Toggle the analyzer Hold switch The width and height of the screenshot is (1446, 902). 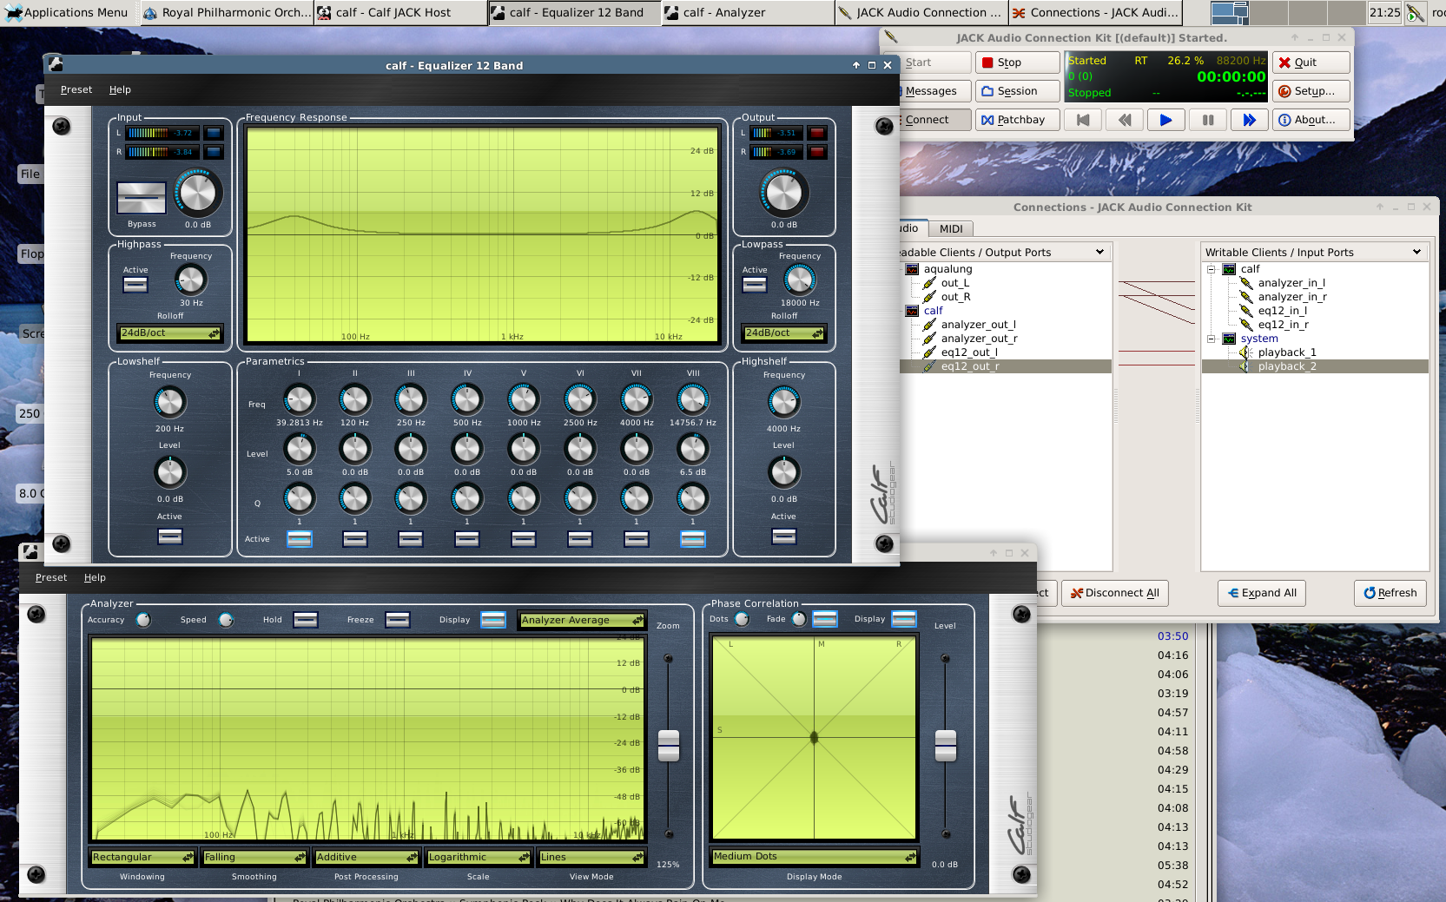click(306, 619)
